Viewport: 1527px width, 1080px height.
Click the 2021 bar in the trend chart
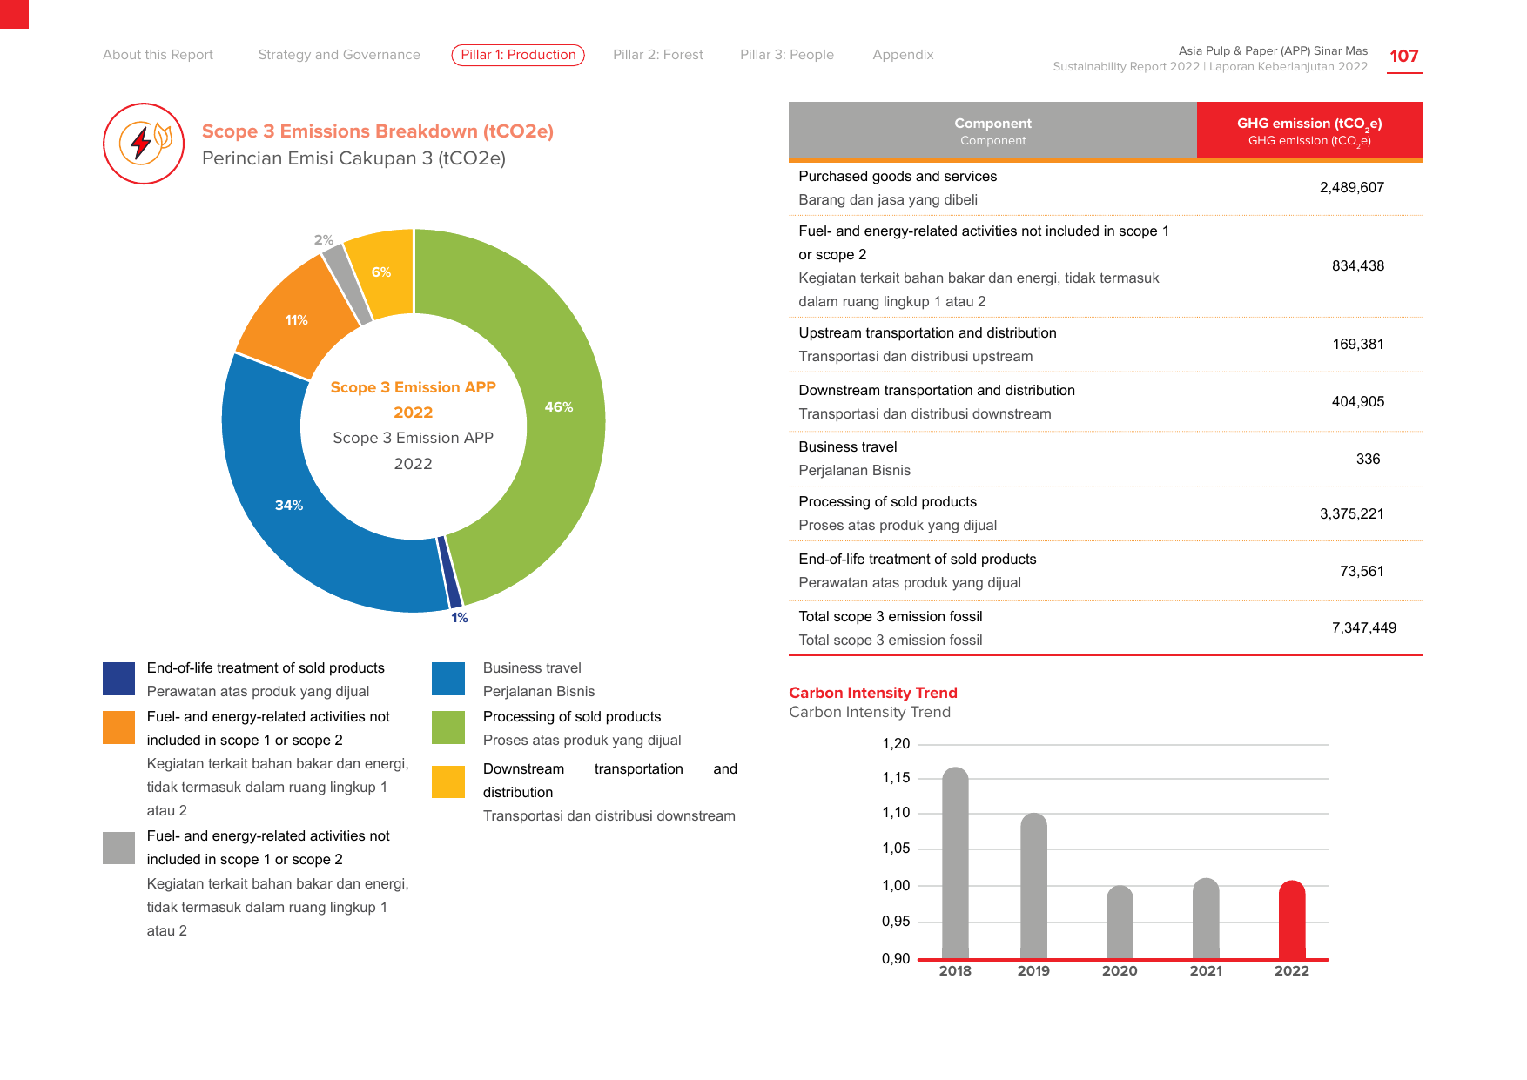click(x=1206, y=918)
